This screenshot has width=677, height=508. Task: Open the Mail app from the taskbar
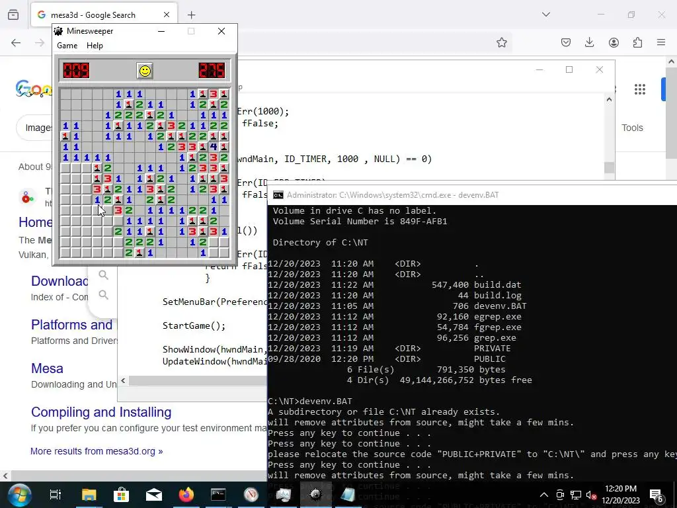tap(153, 495)
